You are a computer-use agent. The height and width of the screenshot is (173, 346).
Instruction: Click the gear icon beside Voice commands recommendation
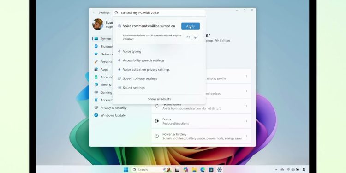[119, 26]
